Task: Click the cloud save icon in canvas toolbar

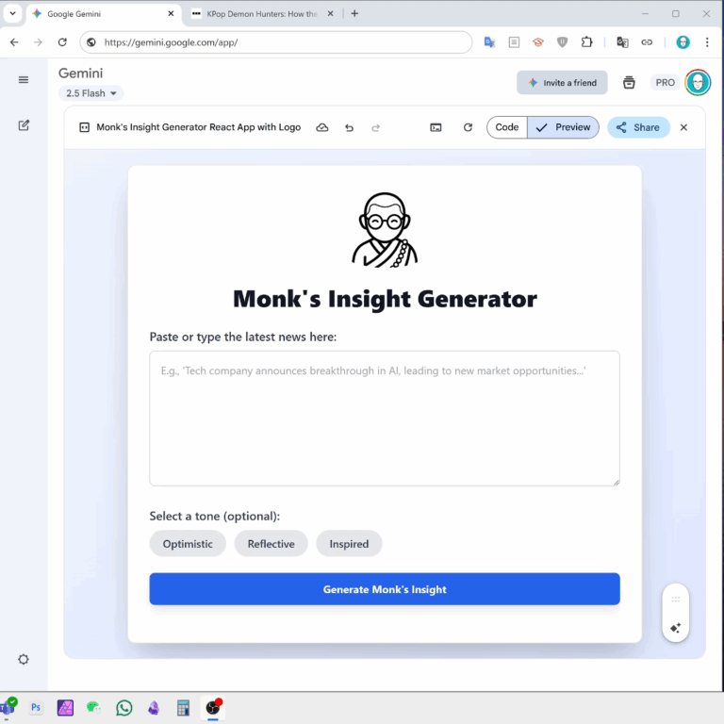Action: [x=322, y=127]
